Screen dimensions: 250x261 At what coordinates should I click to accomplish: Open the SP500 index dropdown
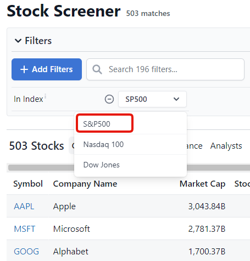point(152,99)
